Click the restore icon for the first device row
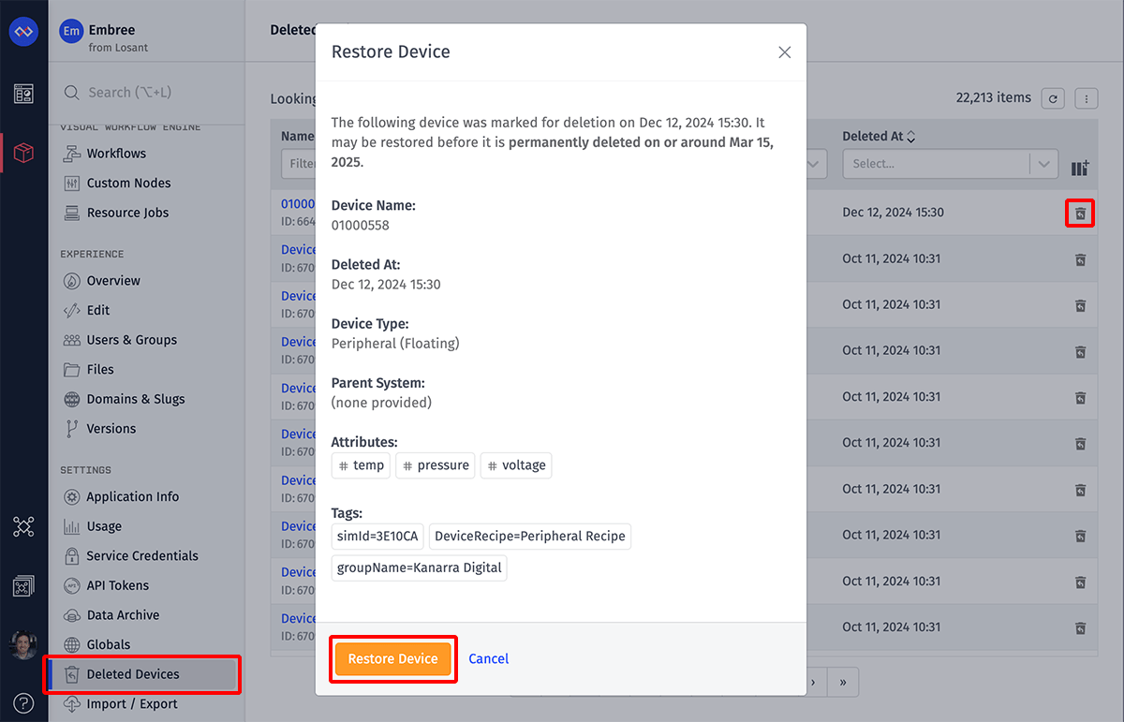 1080,214
